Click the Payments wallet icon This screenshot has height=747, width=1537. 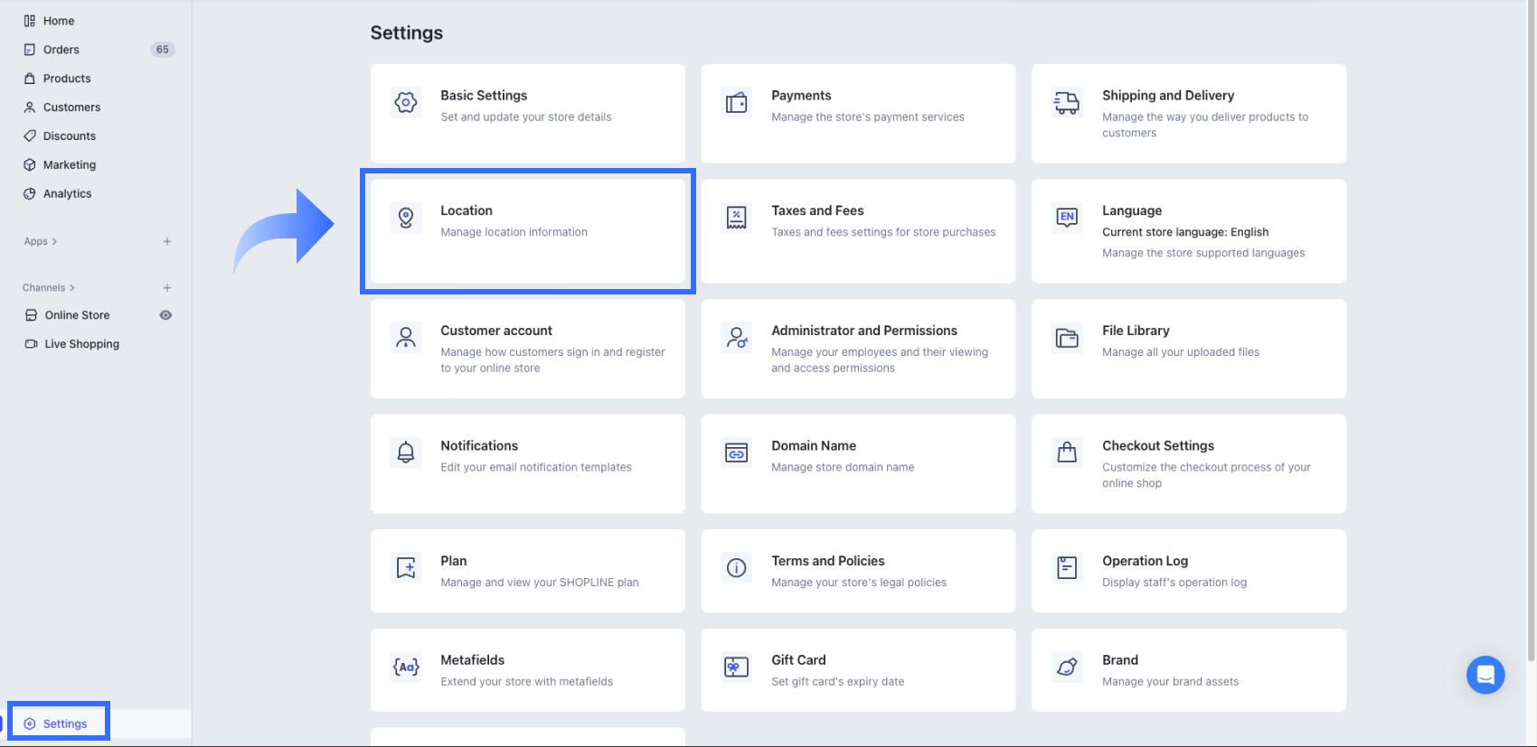[x=737, y=103]
